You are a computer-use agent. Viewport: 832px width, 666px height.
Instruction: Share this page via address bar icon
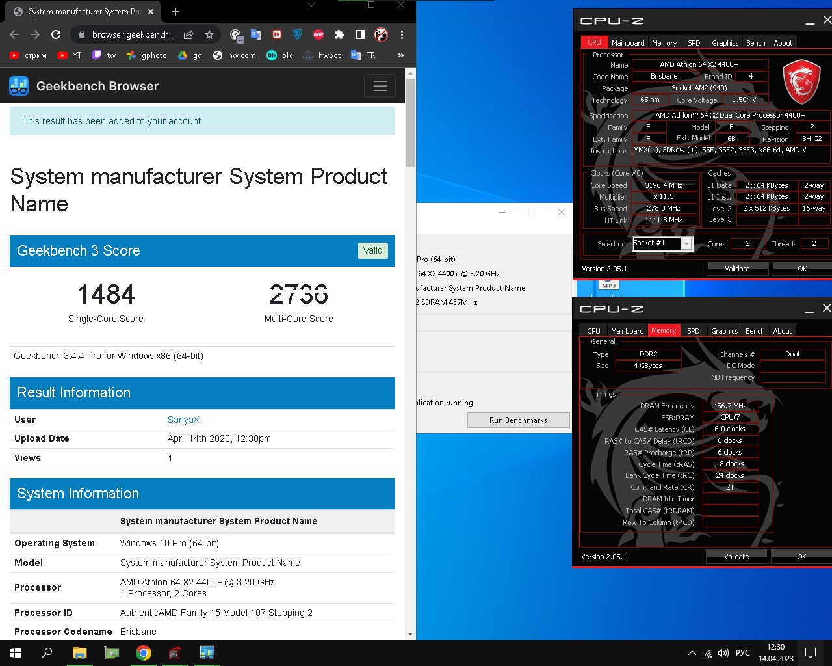188,34
